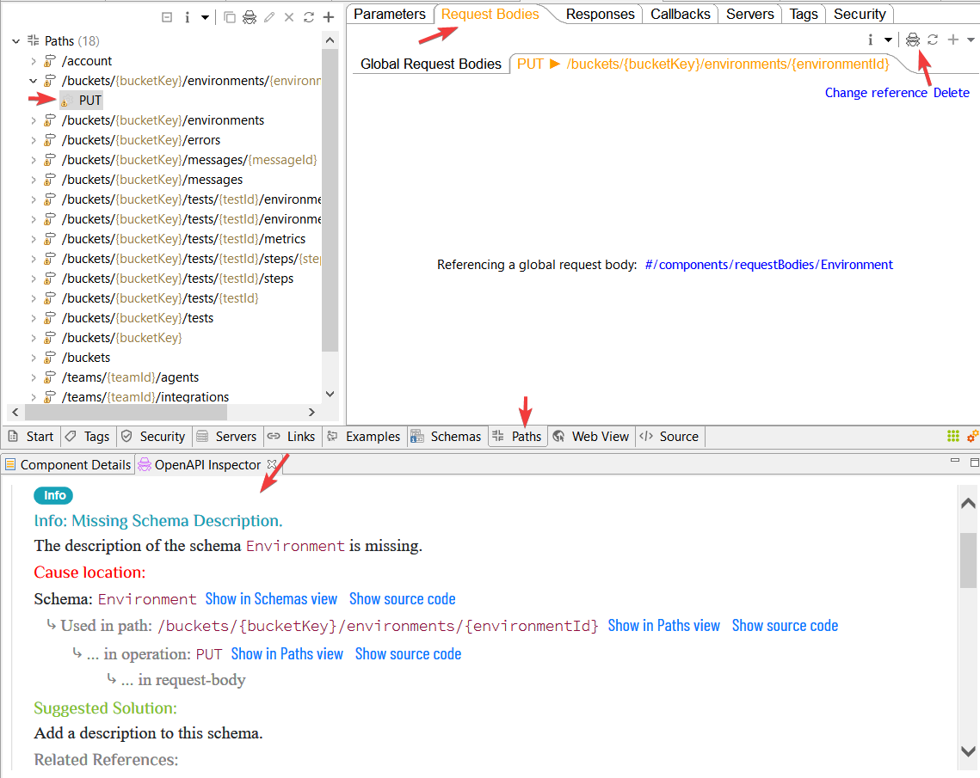Edit the selected path with the pencil icon
The image size is (980, 778).
coord(269,17)
